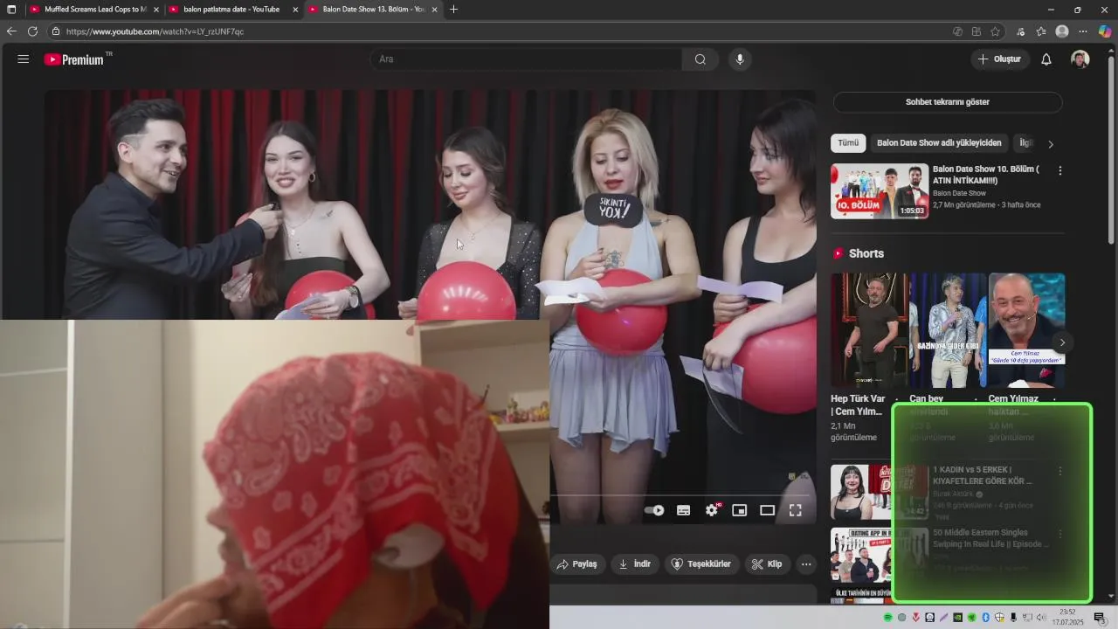Click the Teşekkürler button
Image resolution: width=1118 pixels, height=629 pixels.
tap(701, 564)
